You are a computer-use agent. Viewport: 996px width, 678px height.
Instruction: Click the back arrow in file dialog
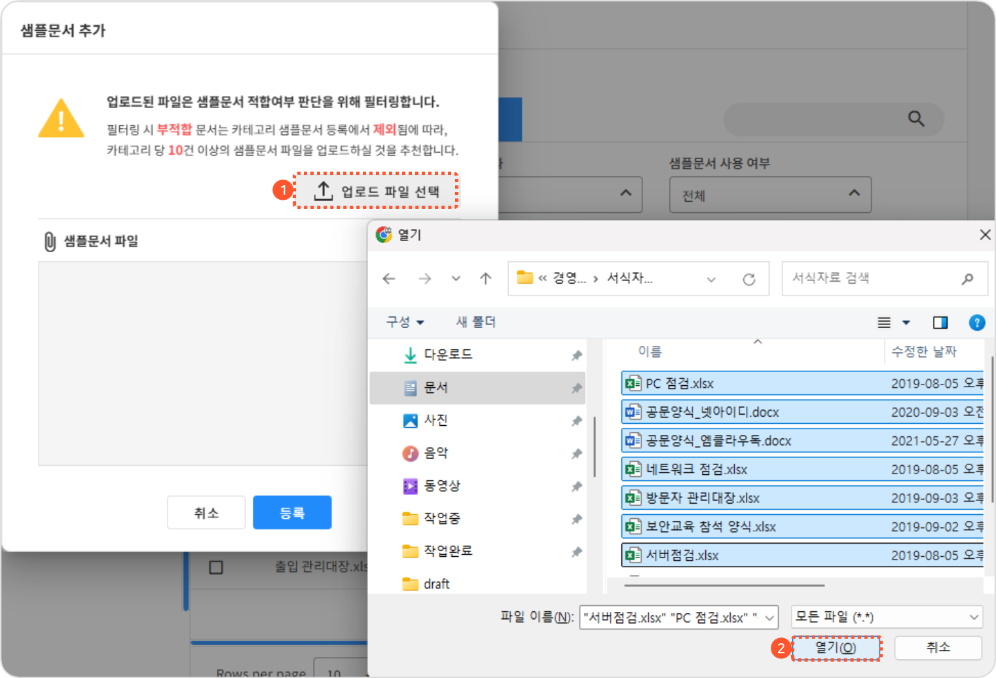(x=389, y=279)
